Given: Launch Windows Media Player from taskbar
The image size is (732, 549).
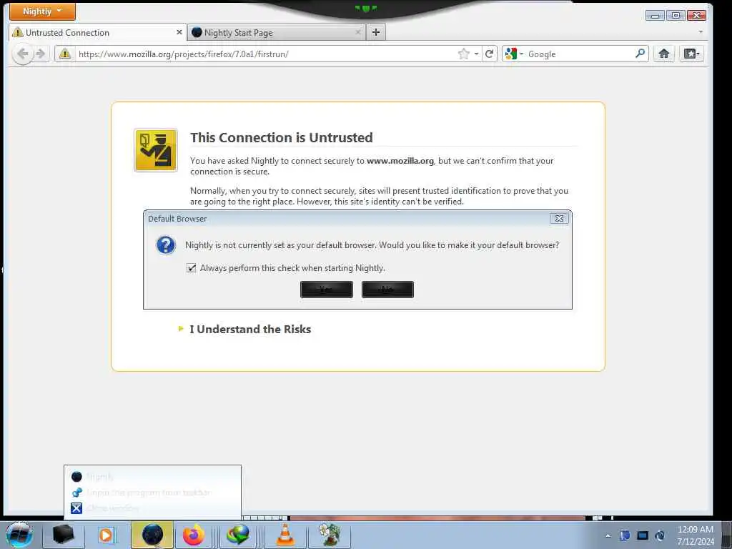Looking at the screenshot, I should 107,535.
